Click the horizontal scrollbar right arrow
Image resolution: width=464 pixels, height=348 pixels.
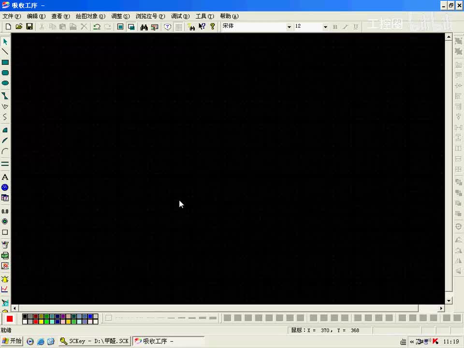(x=441, y=308)
